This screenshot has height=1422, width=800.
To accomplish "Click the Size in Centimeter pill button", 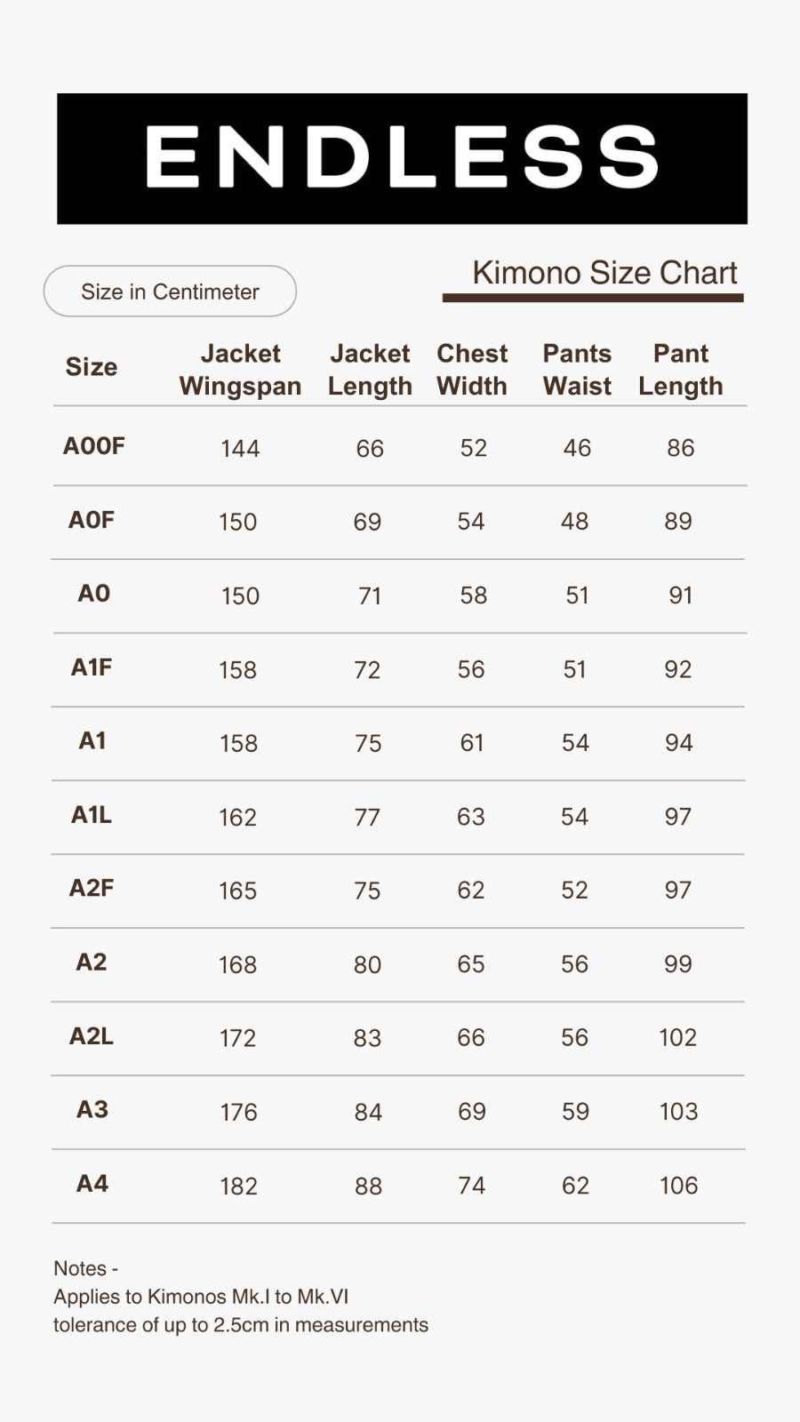I will [170, 292].
